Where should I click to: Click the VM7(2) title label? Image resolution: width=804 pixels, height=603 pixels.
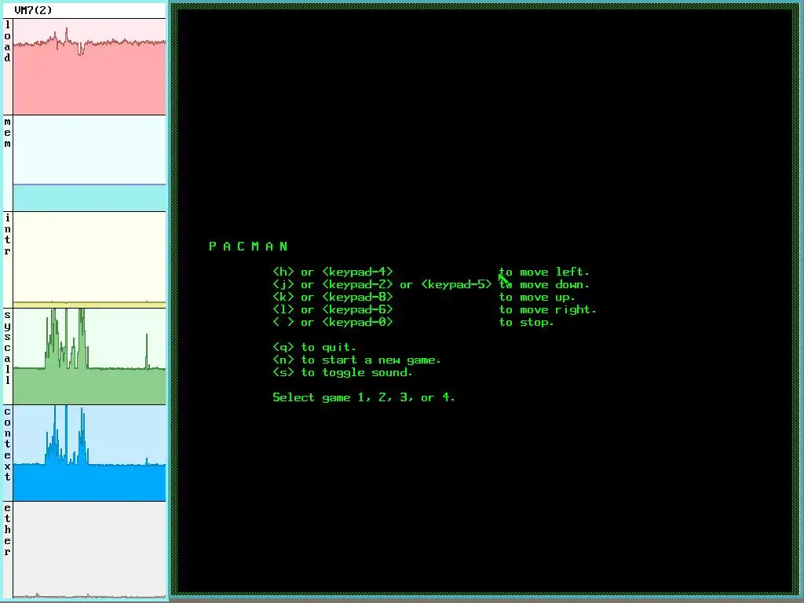(33, 10)
